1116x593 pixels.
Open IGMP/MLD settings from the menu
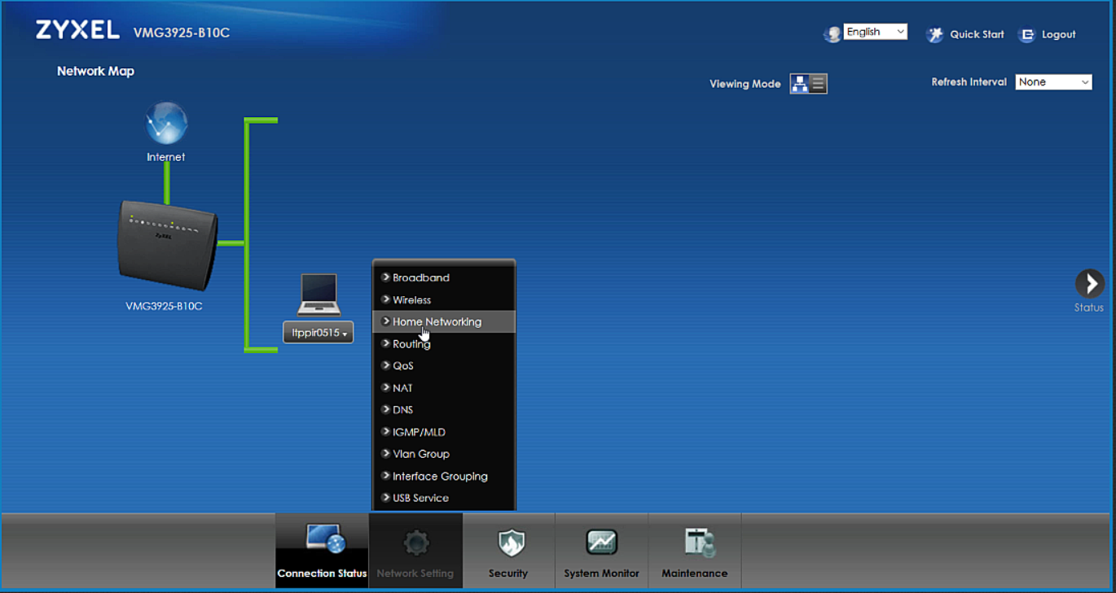coord(444,432)
